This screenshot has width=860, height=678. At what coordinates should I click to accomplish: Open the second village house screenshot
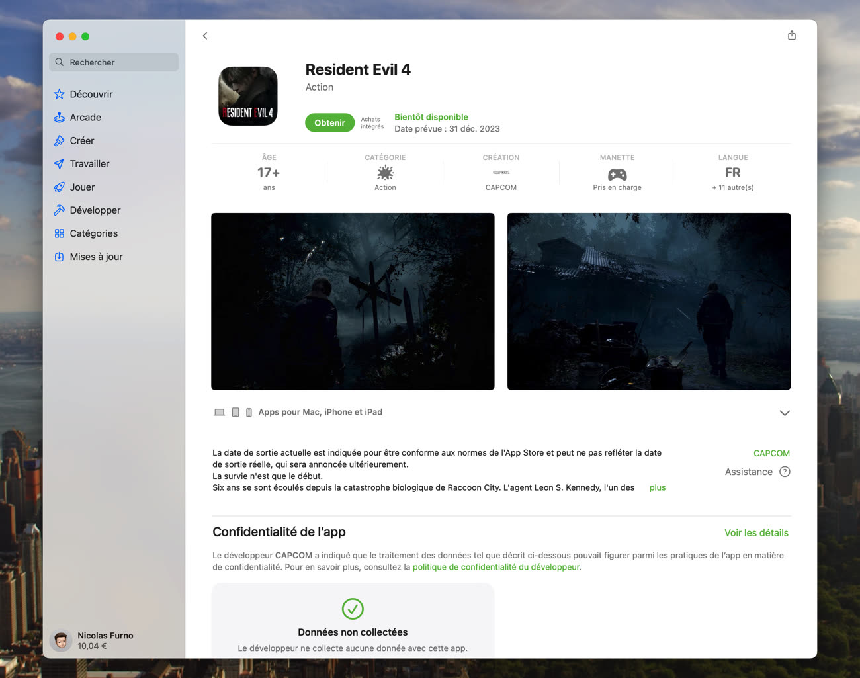click(649, 301)
